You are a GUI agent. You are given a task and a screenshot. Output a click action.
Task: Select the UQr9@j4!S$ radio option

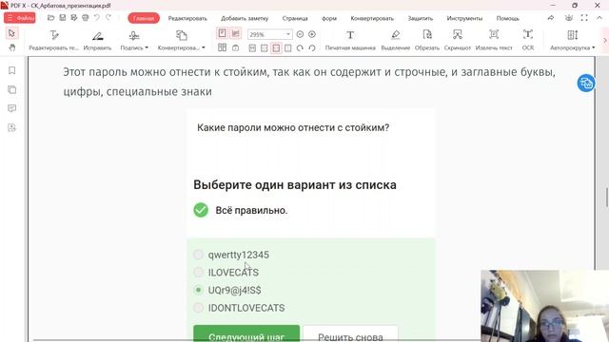199,290
